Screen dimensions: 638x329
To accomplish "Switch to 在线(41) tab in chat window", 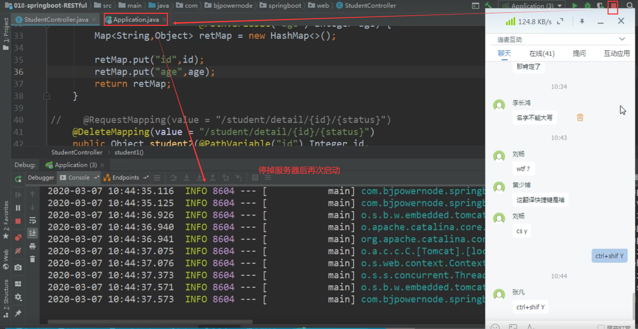I will (542, 54).
